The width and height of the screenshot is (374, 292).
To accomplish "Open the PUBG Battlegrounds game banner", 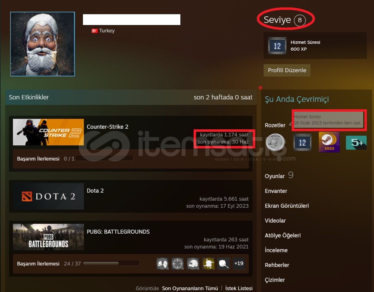I will click(48, 237).
